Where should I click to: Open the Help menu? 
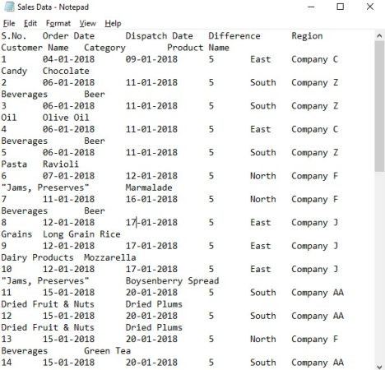point(113,23)
